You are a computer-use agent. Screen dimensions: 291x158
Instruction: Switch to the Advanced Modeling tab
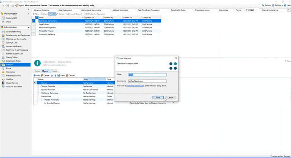coord(41,10)
